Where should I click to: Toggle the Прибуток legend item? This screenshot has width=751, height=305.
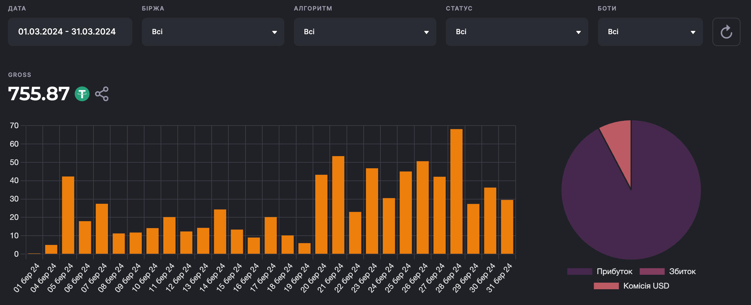coord(614,271)
